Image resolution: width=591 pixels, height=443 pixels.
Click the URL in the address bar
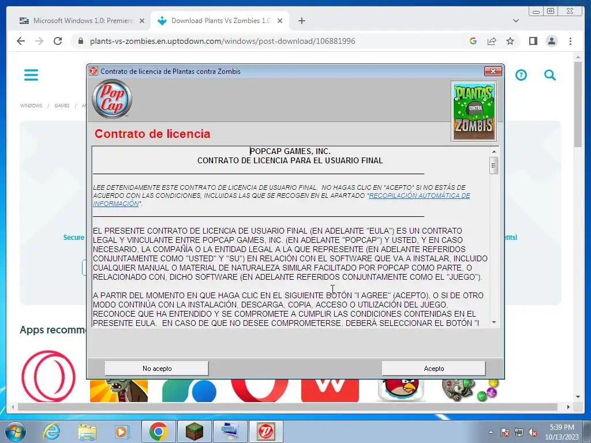[x=222, y=41]
